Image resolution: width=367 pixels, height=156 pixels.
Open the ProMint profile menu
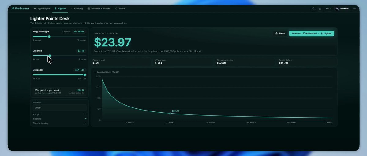(342, 9)
